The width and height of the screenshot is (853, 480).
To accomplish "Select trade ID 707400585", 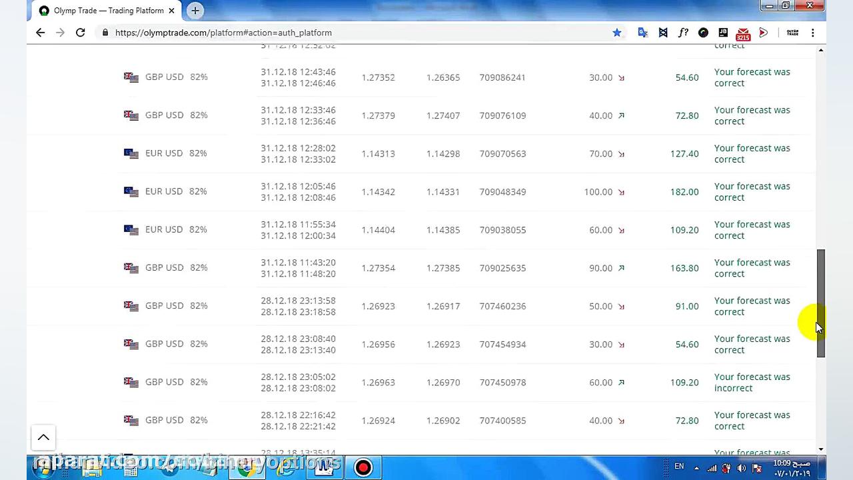I will [502, 421].
